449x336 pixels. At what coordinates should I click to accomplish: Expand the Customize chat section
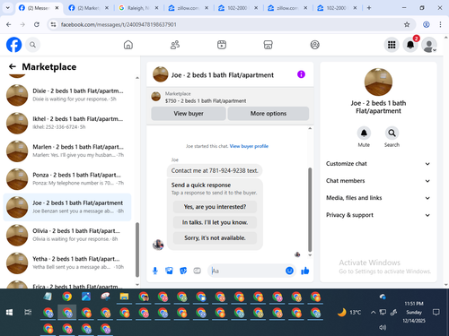pos(378,164)
